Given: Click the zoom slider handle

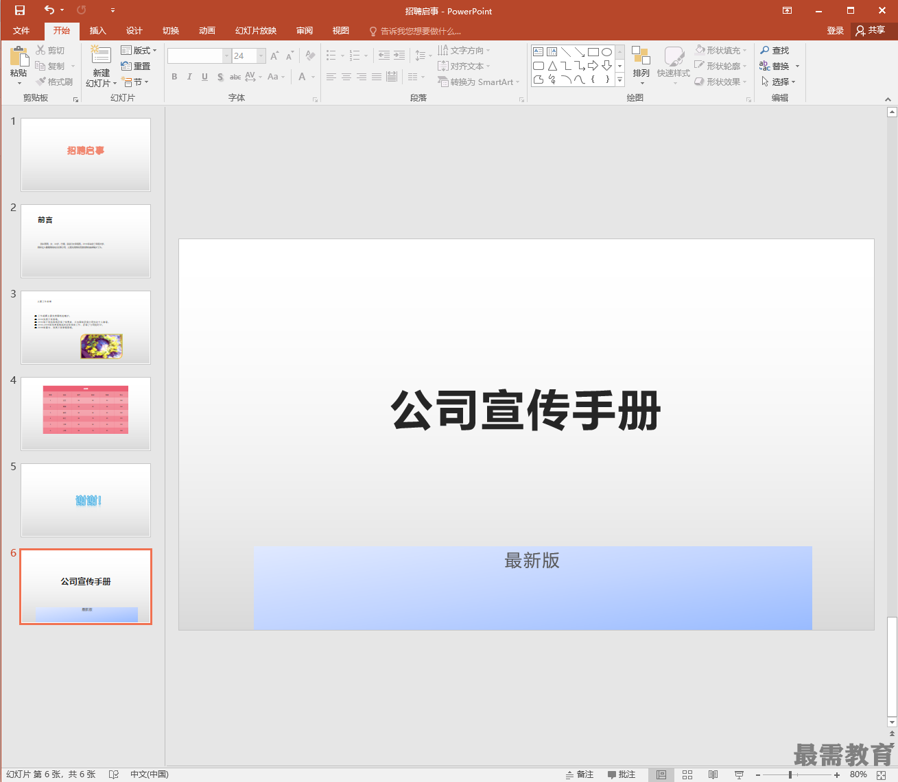Looking at the screenshot, I should click(790, 774).
